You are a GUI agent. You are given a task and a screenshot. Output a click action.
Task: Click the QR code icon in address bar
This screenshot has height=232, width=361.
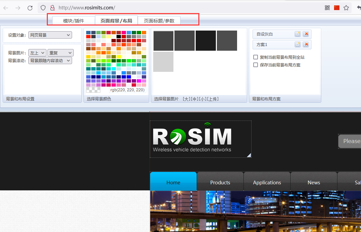tap(327, 8)
